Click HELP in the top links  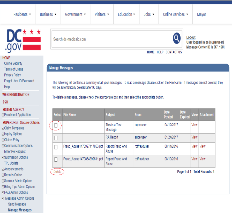160,52
